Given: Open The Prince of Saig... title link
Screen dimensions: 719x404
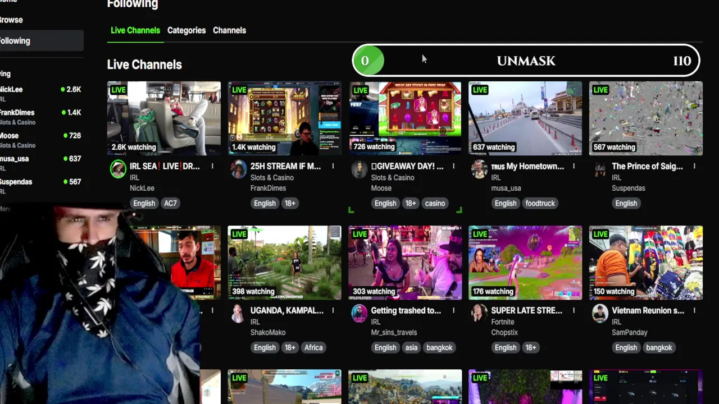Looking at the screenshot, I should pyautogui.click(x=647, y=166).
